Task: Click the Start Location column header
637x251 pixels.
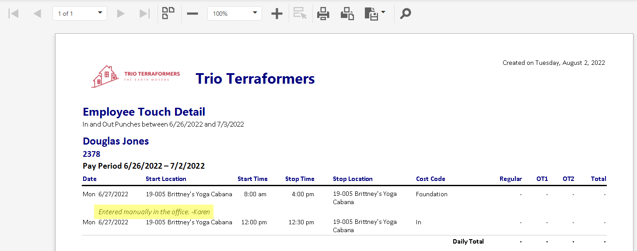Action: click(166, 179)
